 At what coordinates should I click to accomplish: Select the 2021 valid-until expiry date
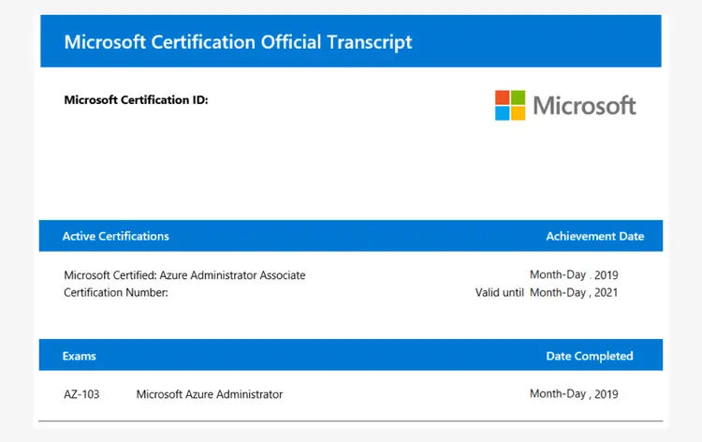click(574, 292)
